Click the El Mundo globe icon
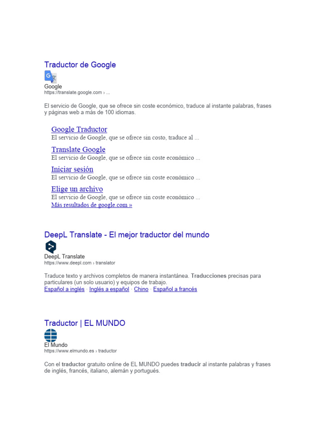 pyautogui.click(x=51, y=335)
